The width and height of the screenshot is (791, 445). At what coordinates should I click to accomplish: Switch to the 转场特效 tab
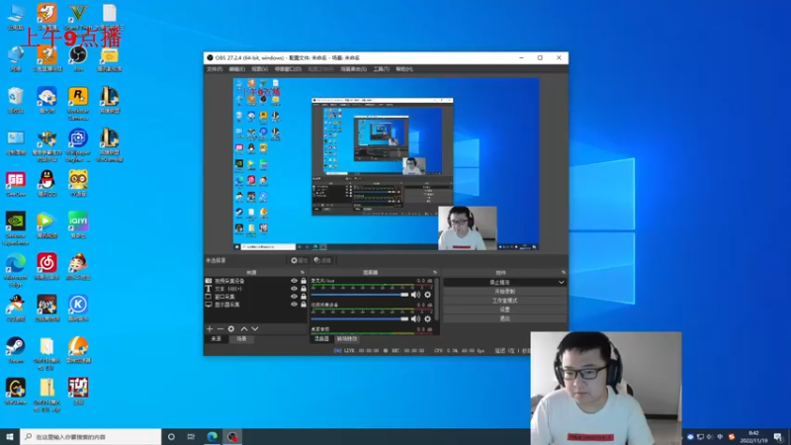click(347, 339)
